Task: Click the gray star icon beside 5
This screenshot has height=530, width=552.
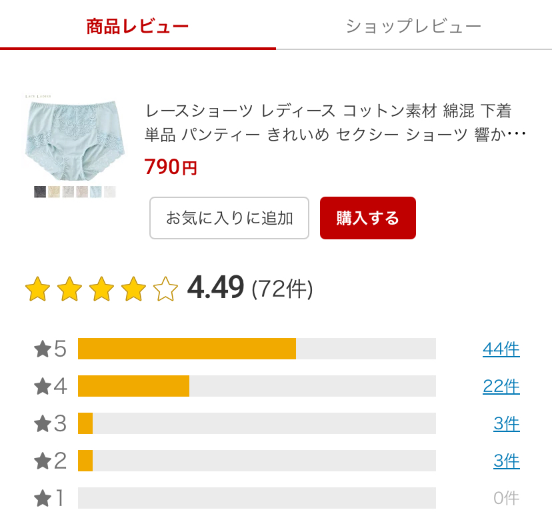Action: point(43,349)
